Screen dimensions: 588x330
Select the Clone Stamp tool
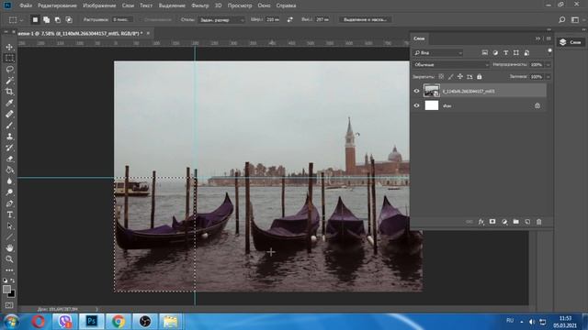9,137
